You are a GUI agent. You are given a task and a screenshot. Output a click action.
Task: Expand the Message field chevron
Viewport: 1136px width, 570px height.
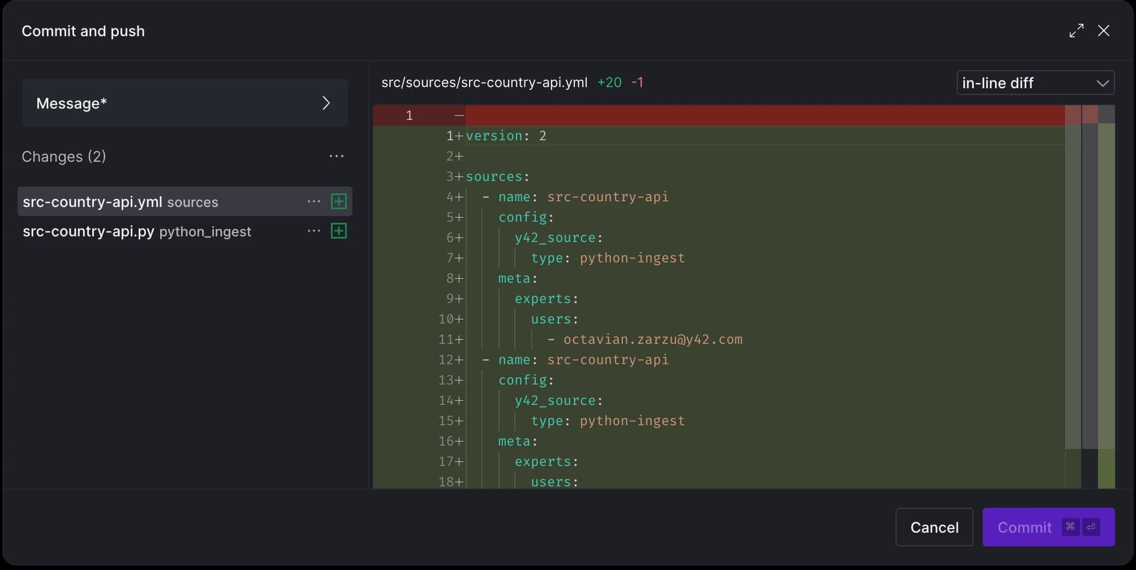coord(326,103)
